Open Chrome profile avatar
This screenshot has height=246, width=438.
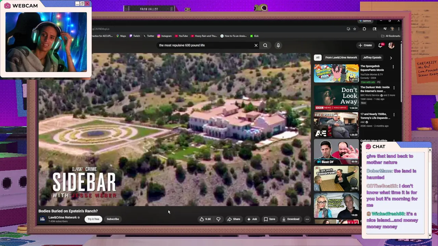(x=392, y=29)
